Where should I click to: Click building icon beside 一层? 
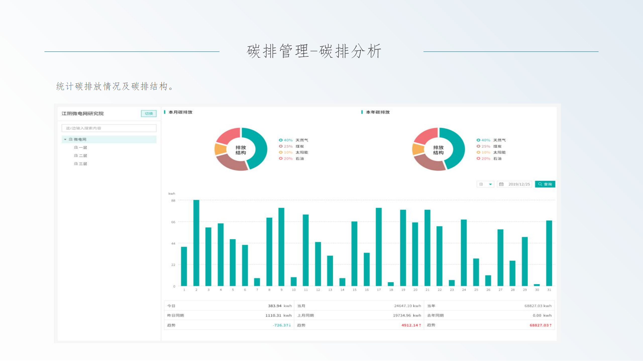[76, 147]
